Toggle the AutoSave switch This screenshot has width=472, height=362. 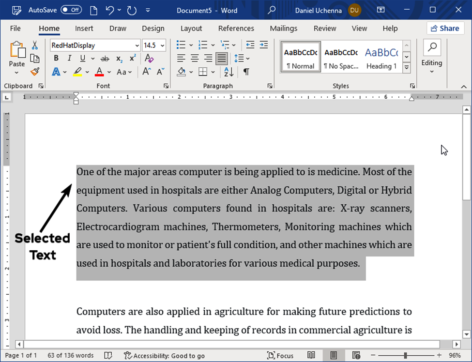tap(71, 10)
